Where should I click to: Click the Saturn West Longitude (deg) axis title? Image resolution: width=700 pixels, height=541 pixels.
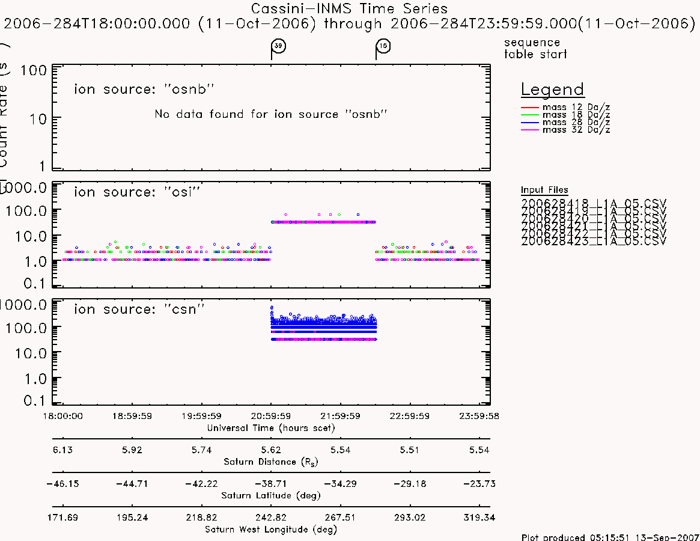pos(271,530)
